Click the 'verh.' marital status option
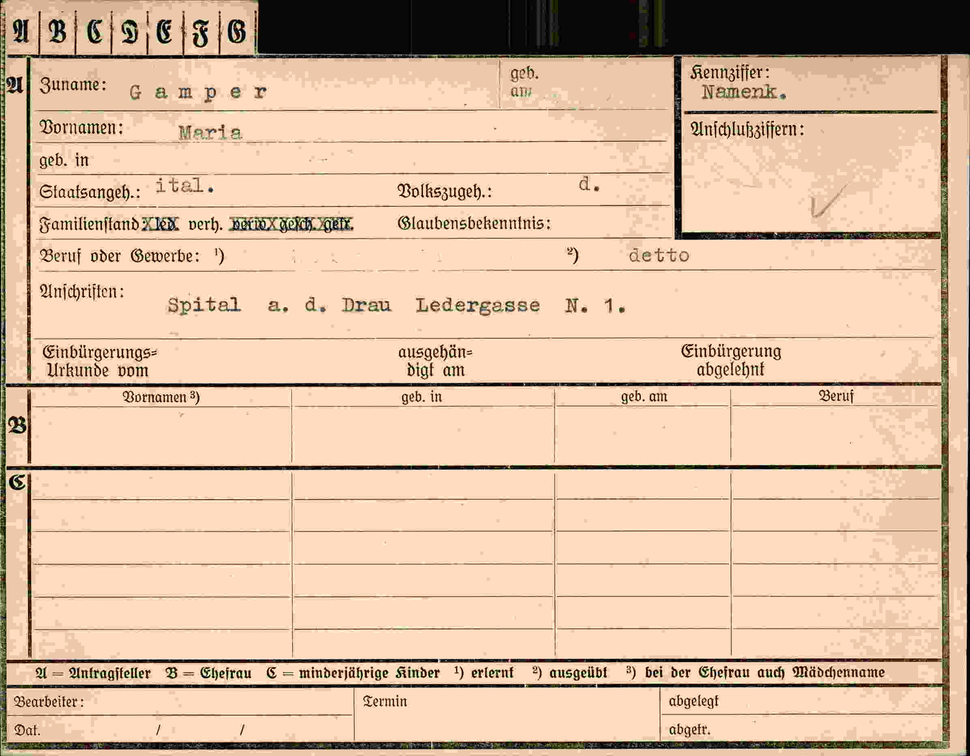This screenshot has height=756, width=970. 206,225
